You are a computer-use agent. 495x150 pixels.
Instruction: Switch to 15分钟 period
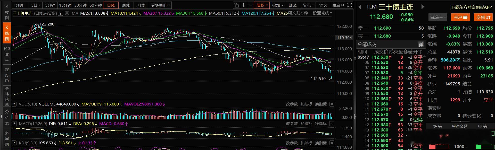[65, 5]
